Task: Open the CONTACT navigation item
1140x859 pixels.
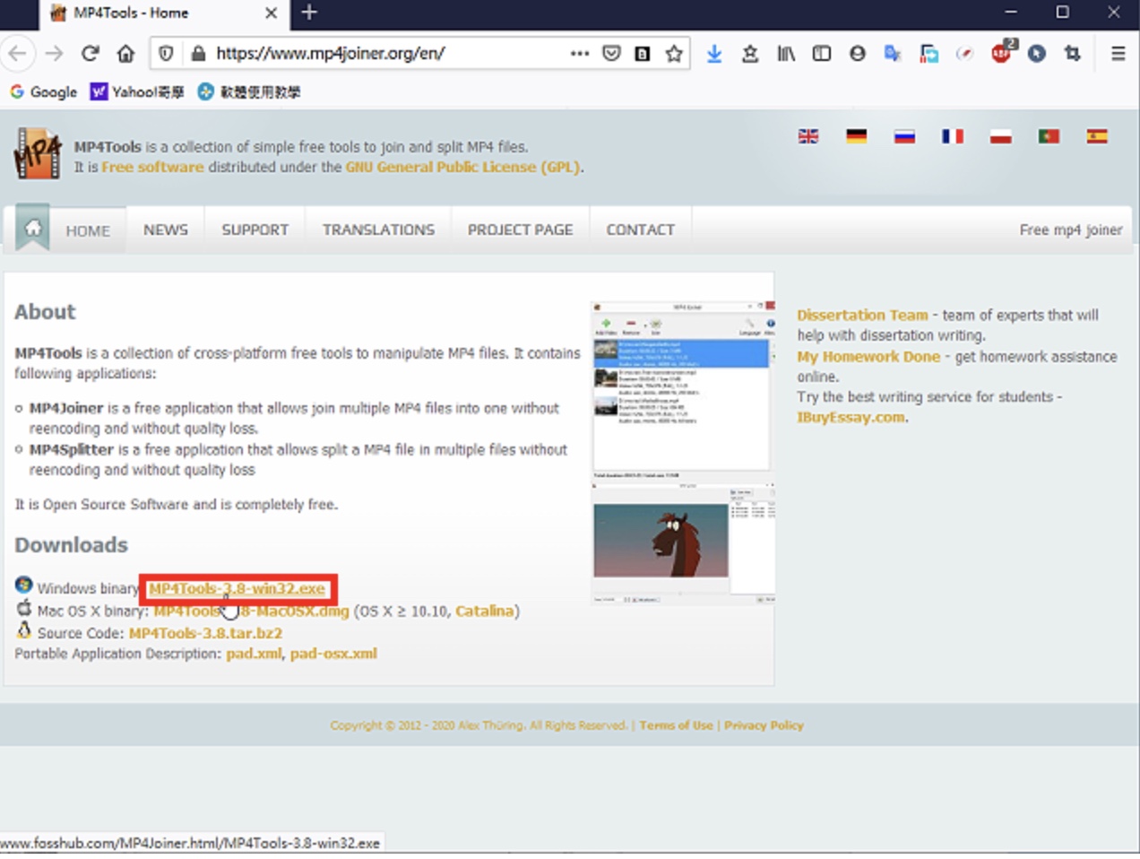Action: tap(641, 230)
